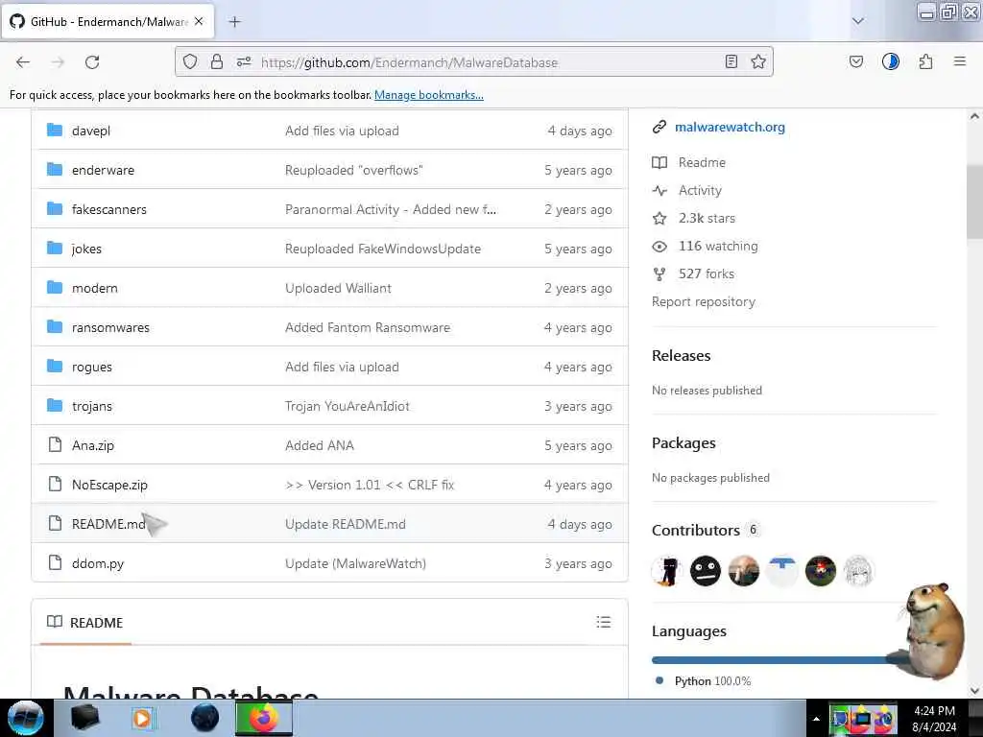Open the ransomwares folder
Image resolution: width=983 pixels, height=737 pixels.
[110, 328]
